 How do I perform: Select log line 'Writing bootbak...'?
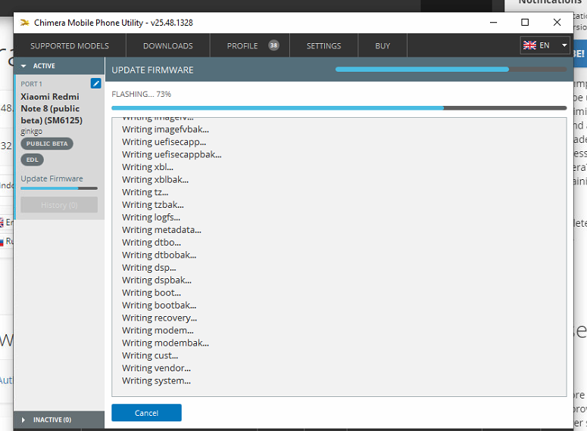tap(159, 305)
